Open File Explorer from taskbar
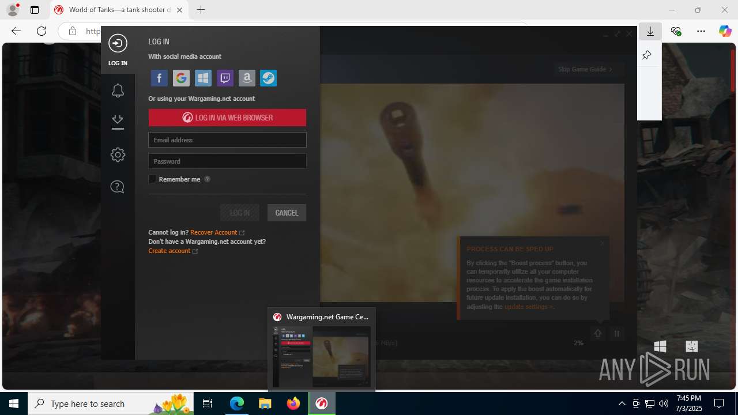The height and width of the screenshot is (415, 738). coord(265,403)
